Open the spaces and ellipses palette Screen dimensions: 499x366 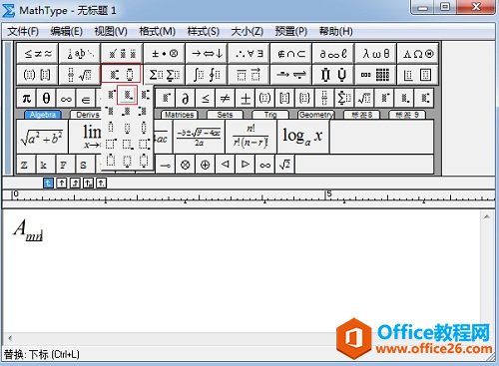[80, 53]
